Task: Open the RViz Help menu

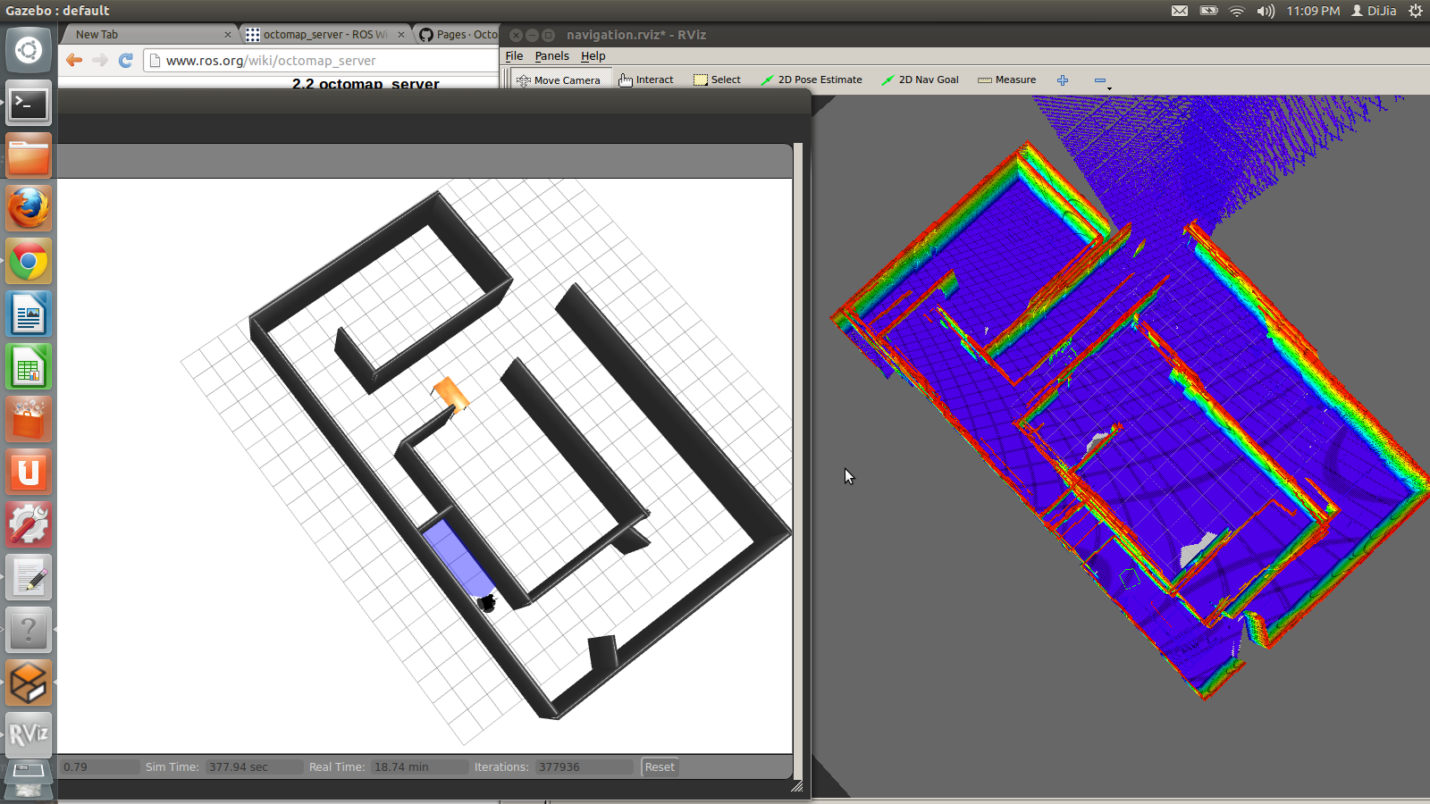Action: [593, 55]
